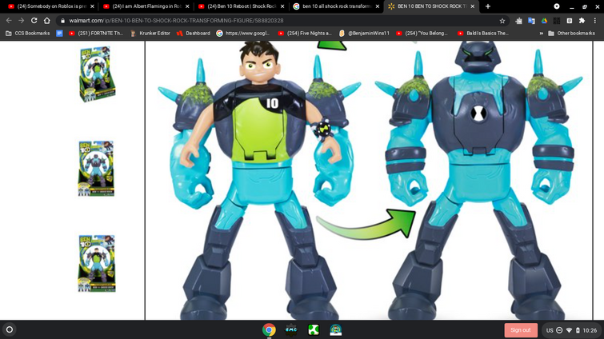Open the Five Nights a... bookmark
The width and height of the screenshot is (604, 339).
305,34
